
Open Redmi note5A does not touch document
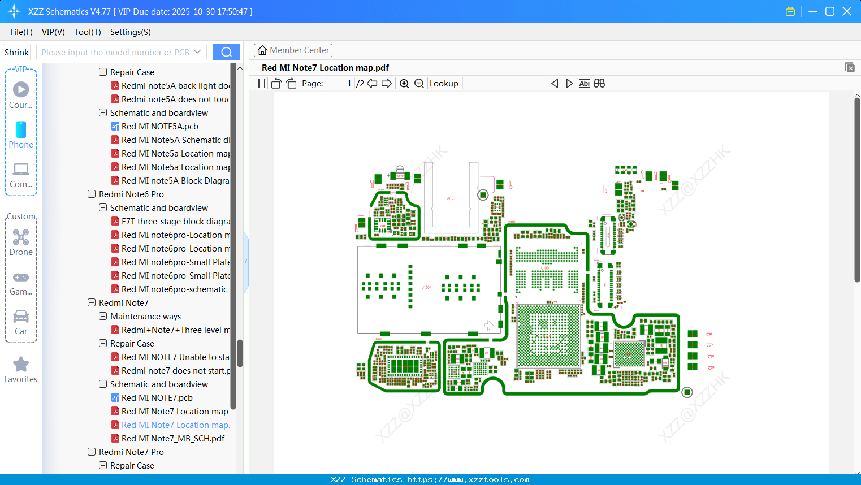pos(175,99)
